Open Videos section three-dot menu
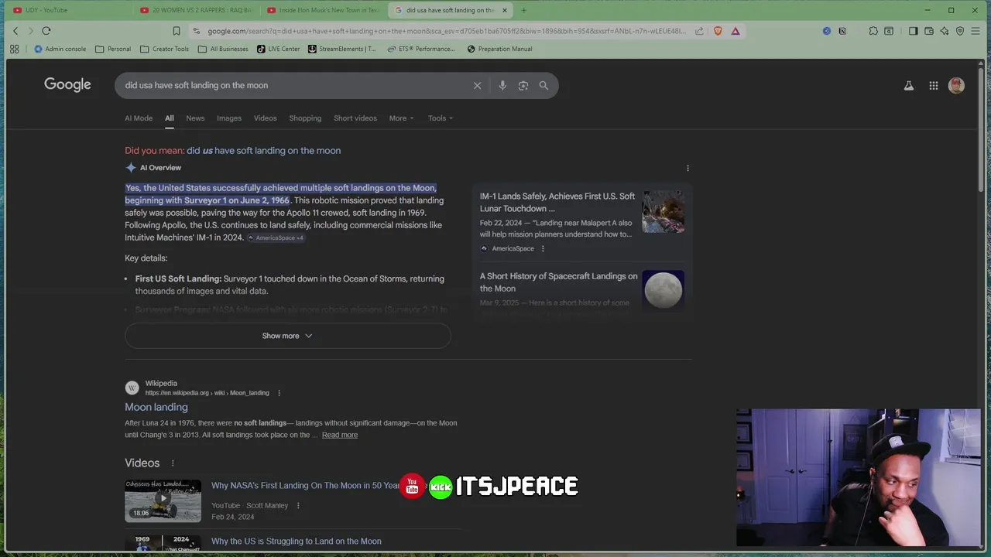Viewport: 991px width, 557px height. (x=173, y=463)
